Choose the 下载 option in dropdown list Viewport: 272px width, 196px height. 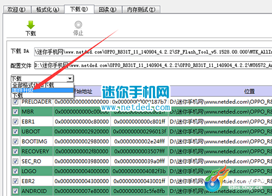click(x=42, y=96)
